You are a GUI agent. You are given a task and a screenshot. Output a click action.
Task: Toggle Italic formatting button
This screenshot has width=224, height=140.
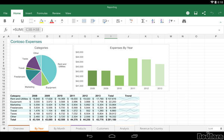13,21
